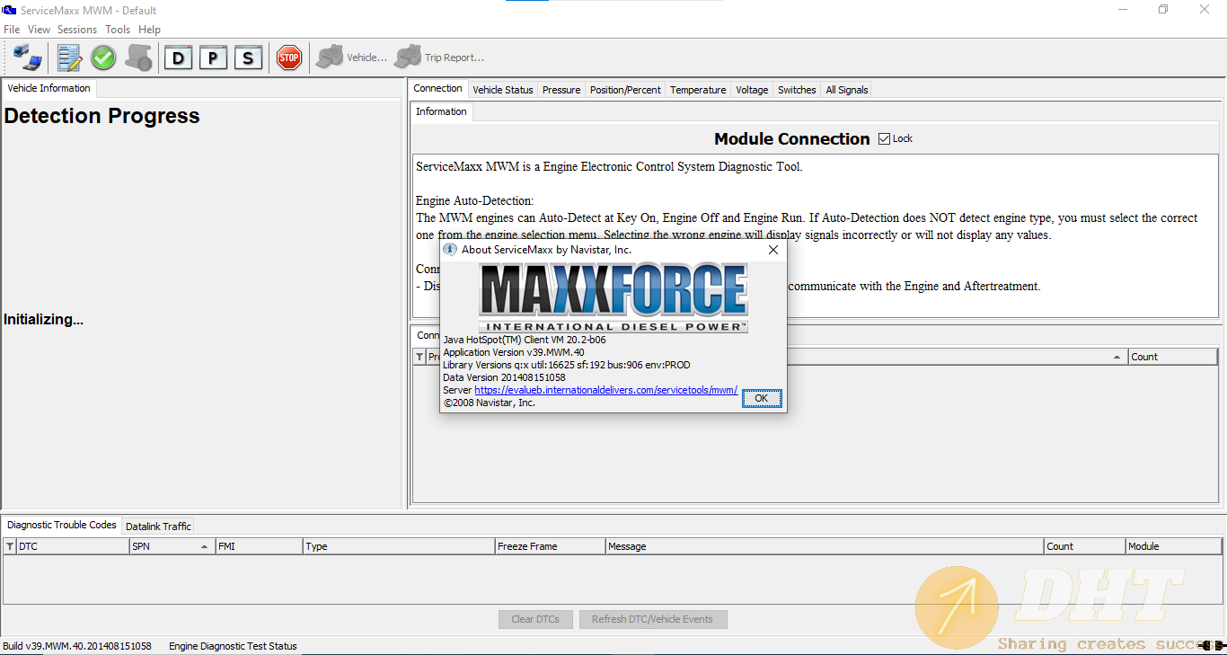Open the D session window button
This screenshot has height=655, width=1227.
[x=178, y=58]
